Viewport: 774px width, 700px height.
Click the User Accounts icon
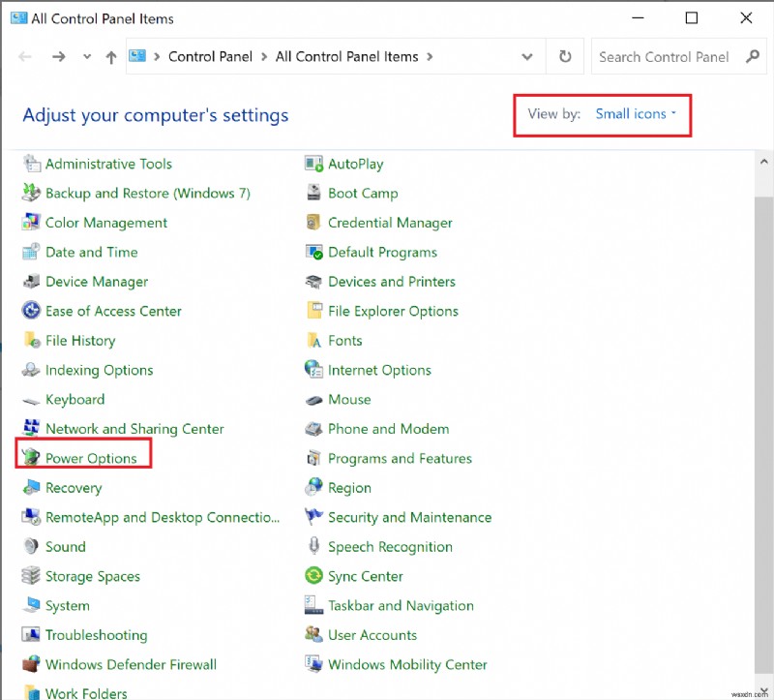click(x=313, y=635)
